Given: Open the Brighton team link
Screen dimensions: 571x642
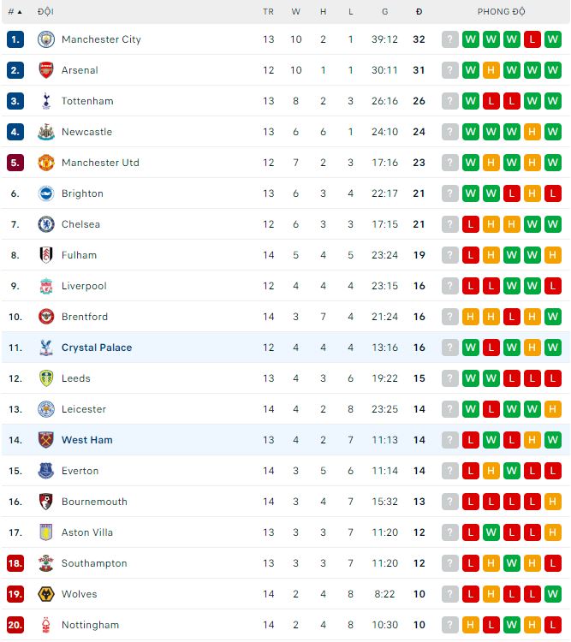Looking at the screenshot, I should point(82,193).
